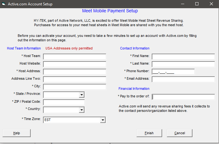
Task: Minimize the Active.com Account Setup window
Action: [x=183, y=4]
